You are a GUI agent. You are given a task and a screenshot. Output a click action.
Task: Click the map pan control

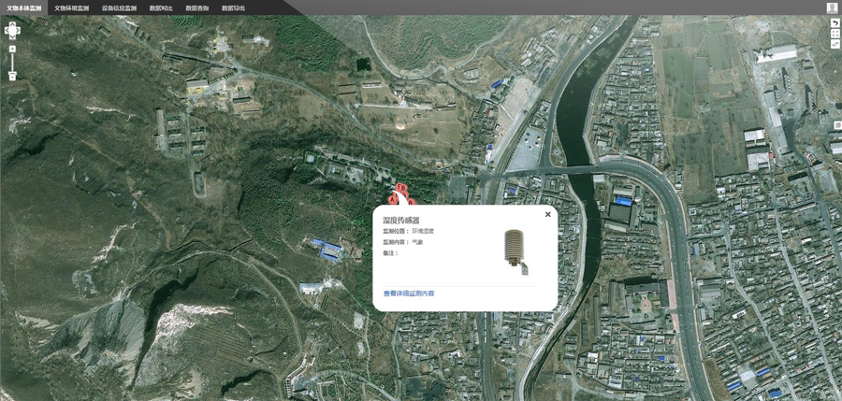12,30
